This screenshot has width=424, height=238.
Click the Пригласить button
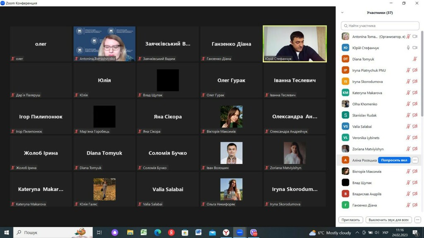point(351,220)
